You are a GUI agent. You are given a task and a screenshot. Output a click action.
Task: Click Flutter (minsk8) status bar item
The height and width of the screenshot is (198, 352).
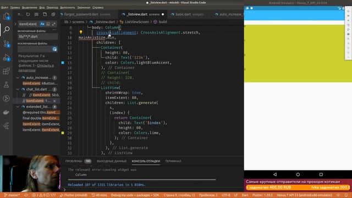74,195
